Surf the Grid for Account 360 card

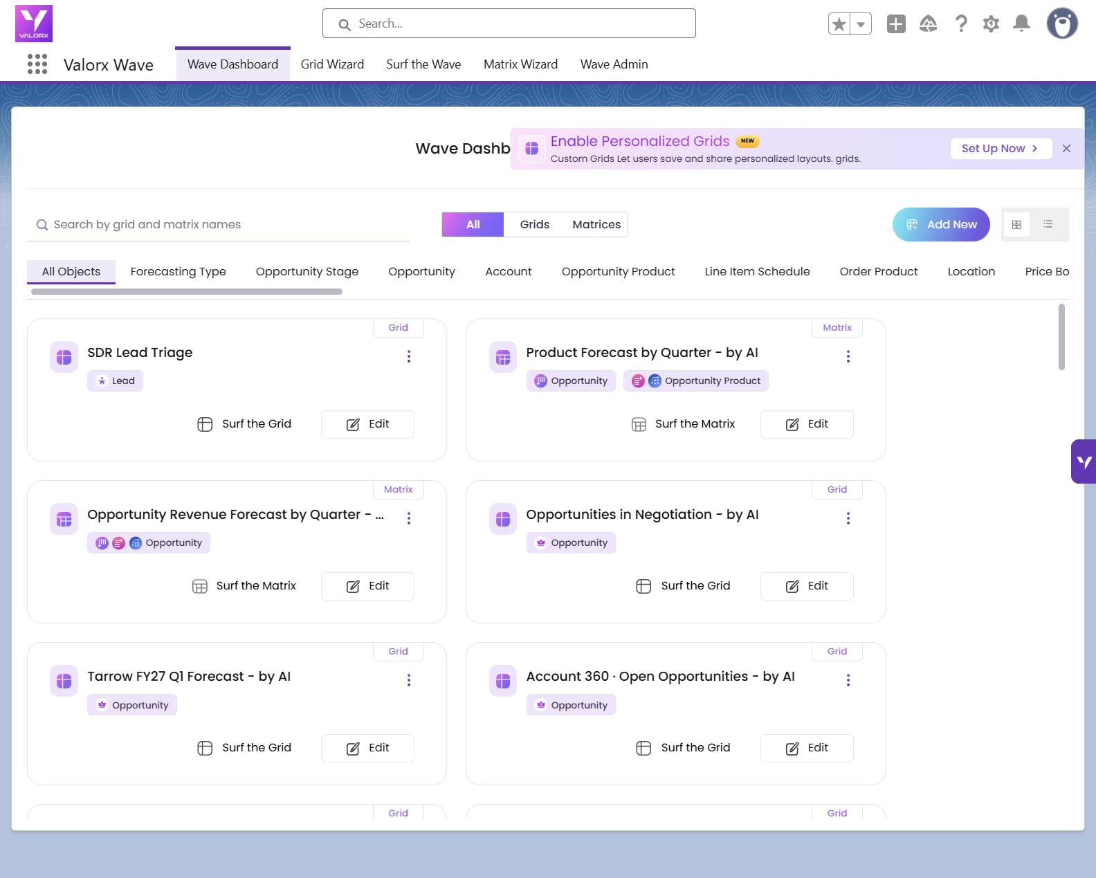click(683, 748)
